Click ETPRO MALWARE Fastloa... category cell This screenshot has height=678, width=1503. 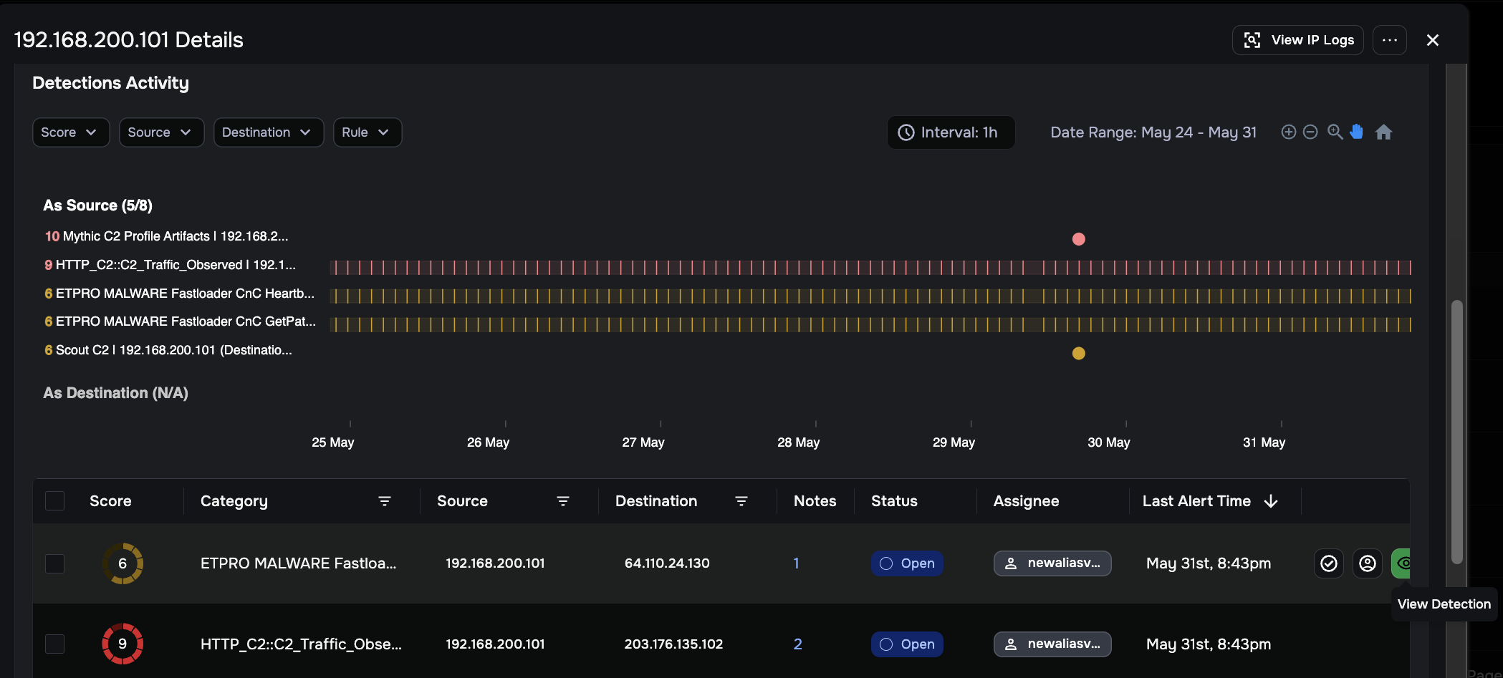(298, 563)
